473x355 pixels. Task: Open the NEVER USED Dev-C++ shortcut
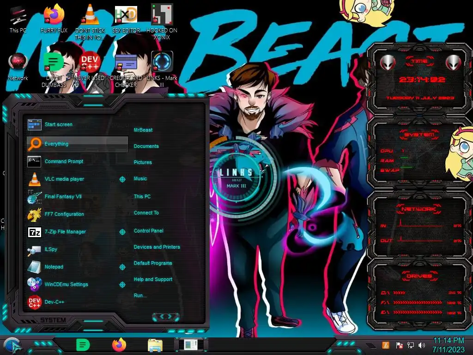click(x=90, y=67)
